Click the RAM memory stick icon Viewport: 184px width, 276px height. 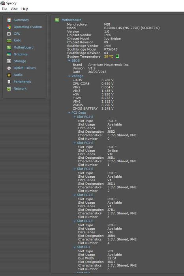(9, 41)
